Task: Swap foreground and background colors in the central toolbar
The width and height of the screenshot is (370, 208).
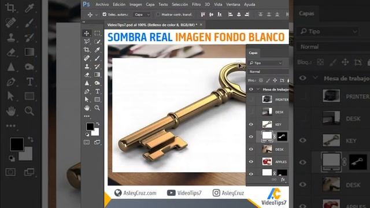Action: point(98,124)
